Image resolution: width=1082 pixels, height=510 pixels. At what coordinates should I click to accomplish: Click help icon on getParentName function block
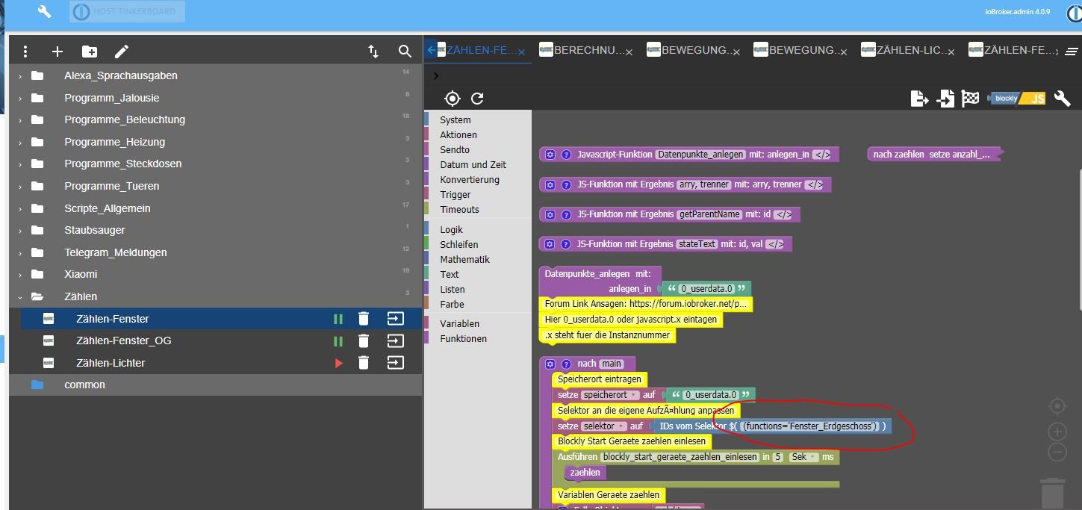point(566,214)
